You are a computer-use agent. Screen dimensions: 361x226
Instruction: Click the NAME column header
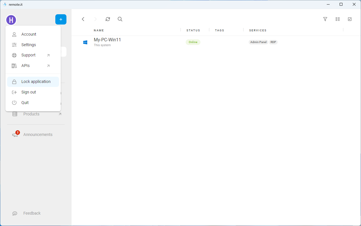coord(99,30)
